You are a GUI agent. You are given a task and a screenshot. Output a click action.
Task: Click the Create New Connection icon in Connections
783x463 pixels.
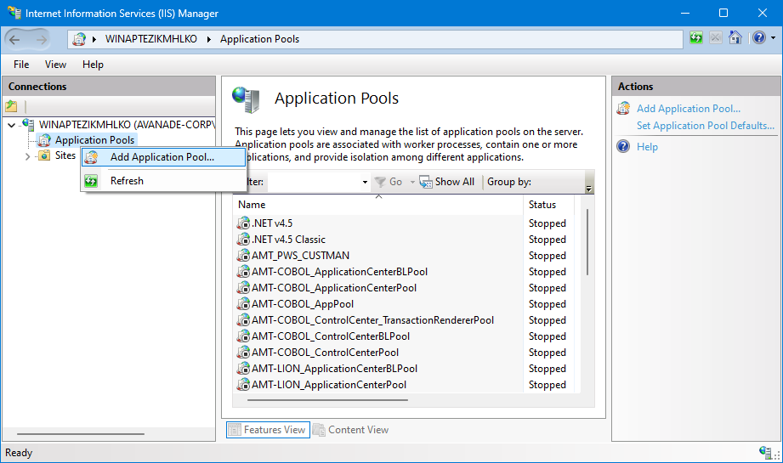(x=11, y=106)
